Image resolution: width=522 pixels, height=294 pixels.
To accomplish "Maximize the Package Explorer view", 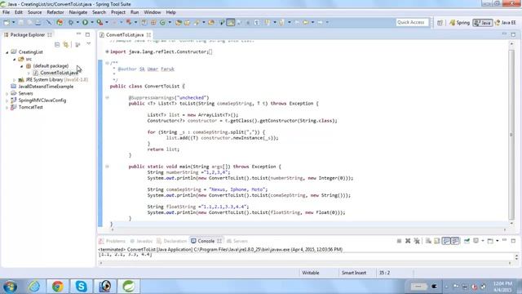I will [87, 34].
